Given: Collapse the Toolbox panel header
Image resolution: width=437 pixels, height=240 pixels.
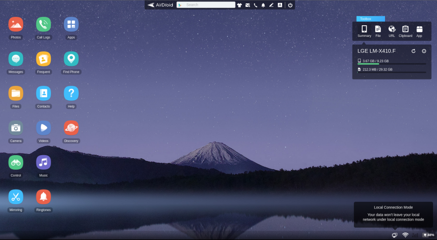Looking at the screenshot, I should (x=370, y=19).
